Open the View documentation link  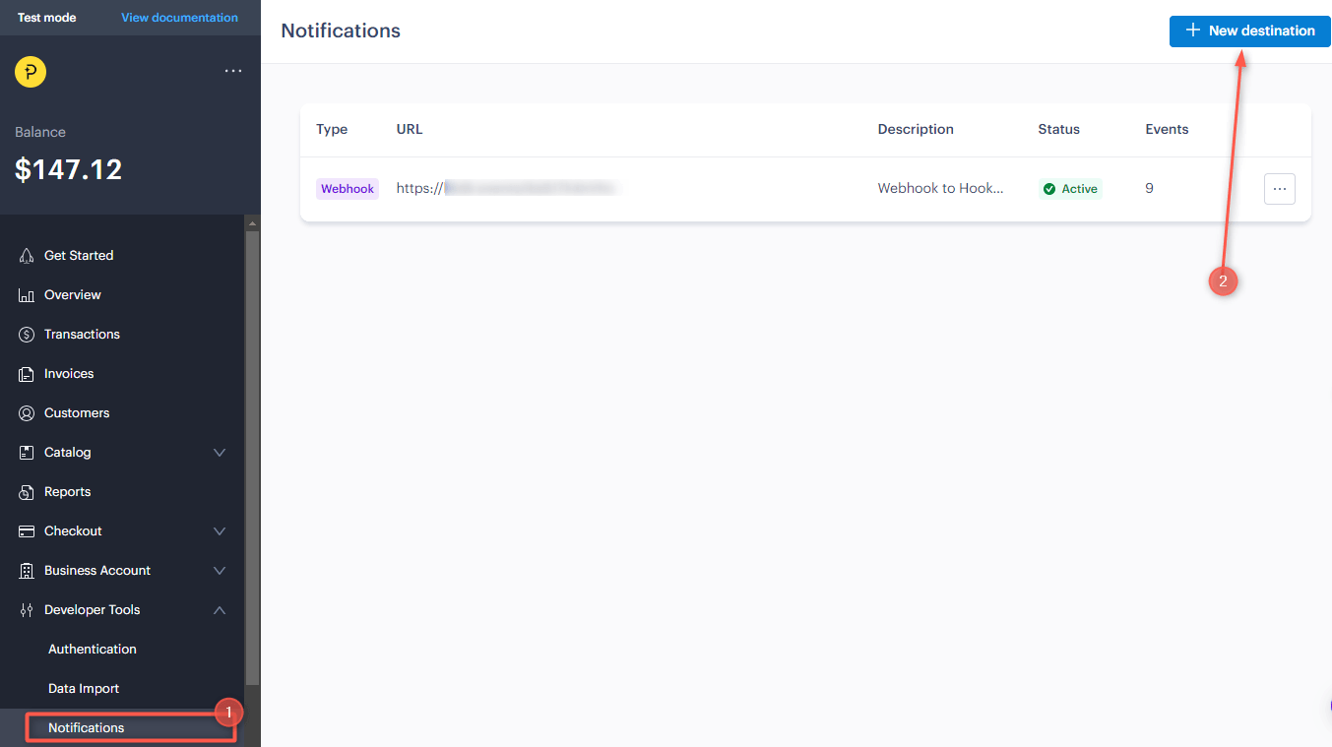pyautogui.click(x=179, y=18)
